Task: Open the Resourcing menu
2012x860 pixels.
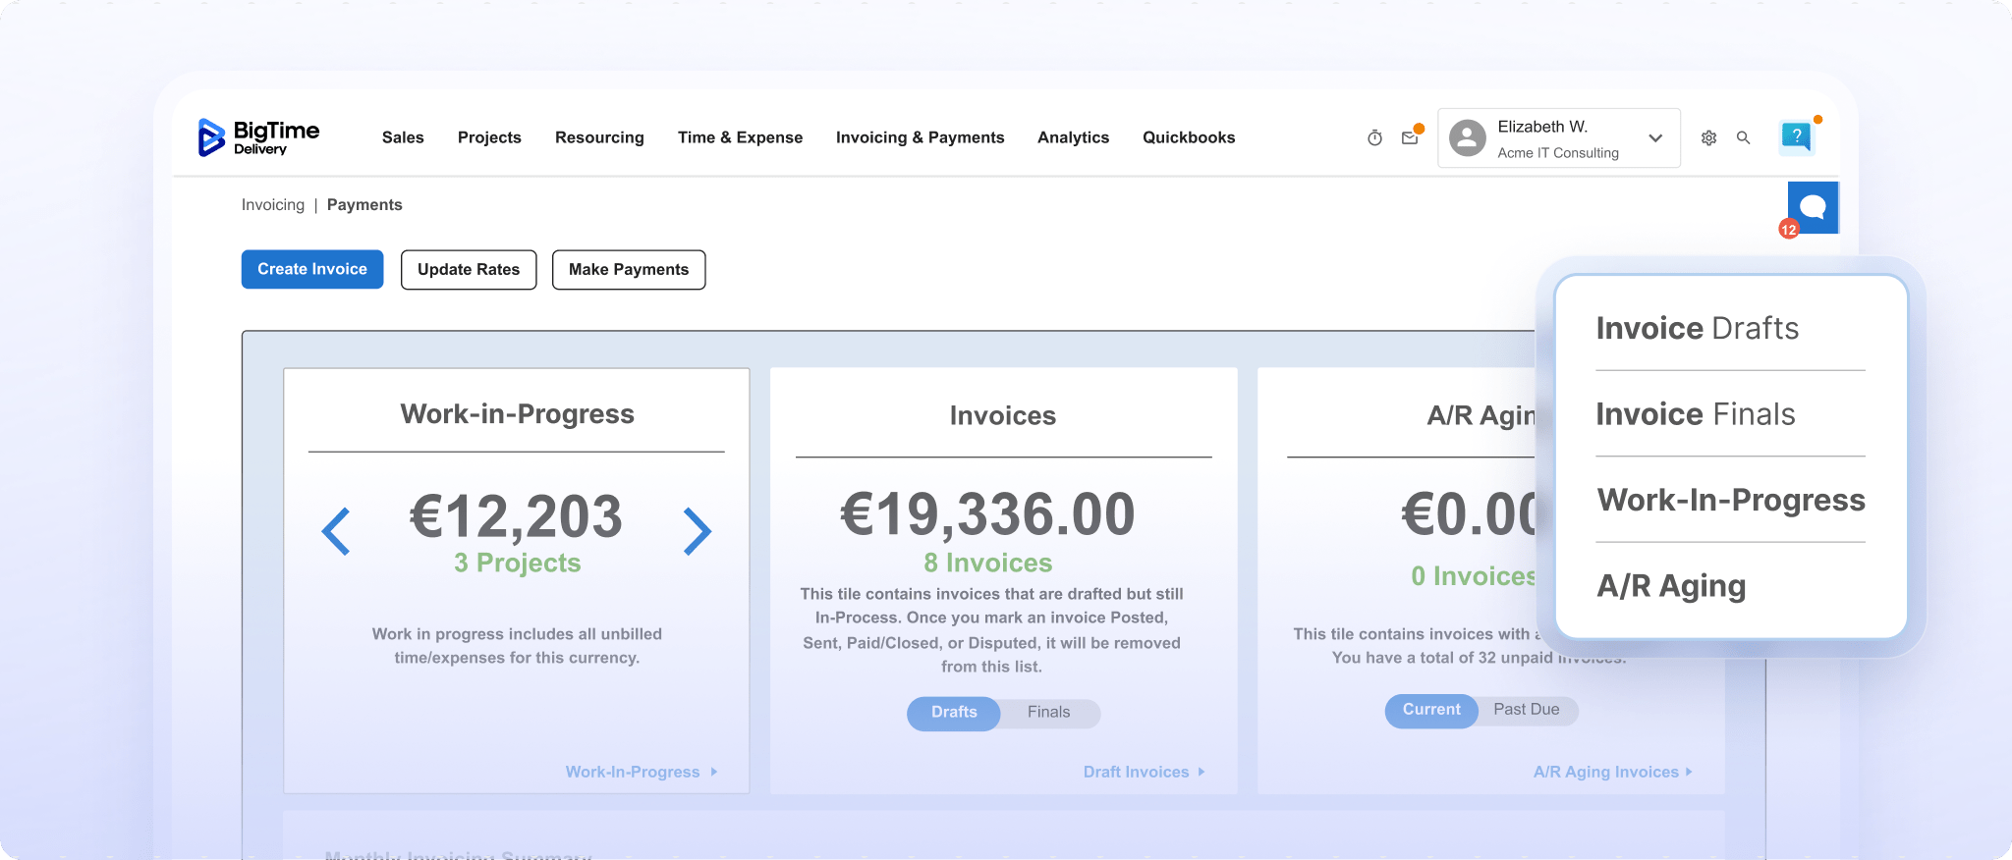Action: (x=599, y=137)
